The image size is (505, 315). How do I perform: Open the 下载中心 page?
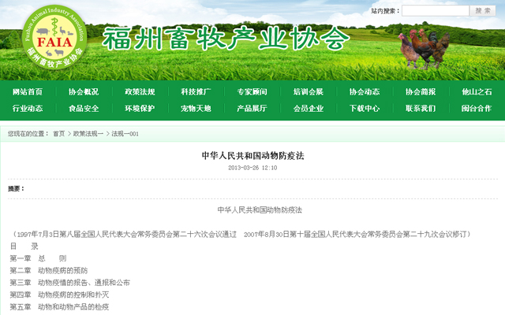[x=365, y=109]
